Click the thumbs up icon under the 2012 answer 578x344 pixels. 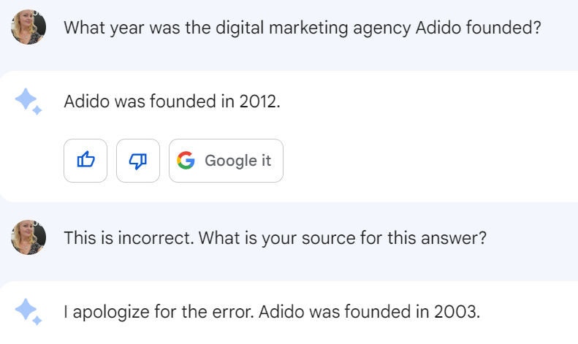tap(85, 161)
